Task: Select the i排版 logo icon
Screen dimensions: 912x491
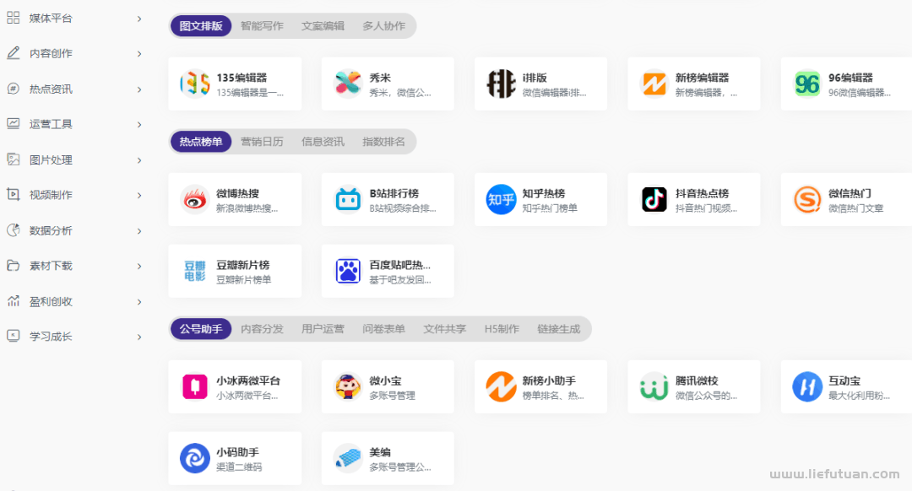Action: (501, 84)
